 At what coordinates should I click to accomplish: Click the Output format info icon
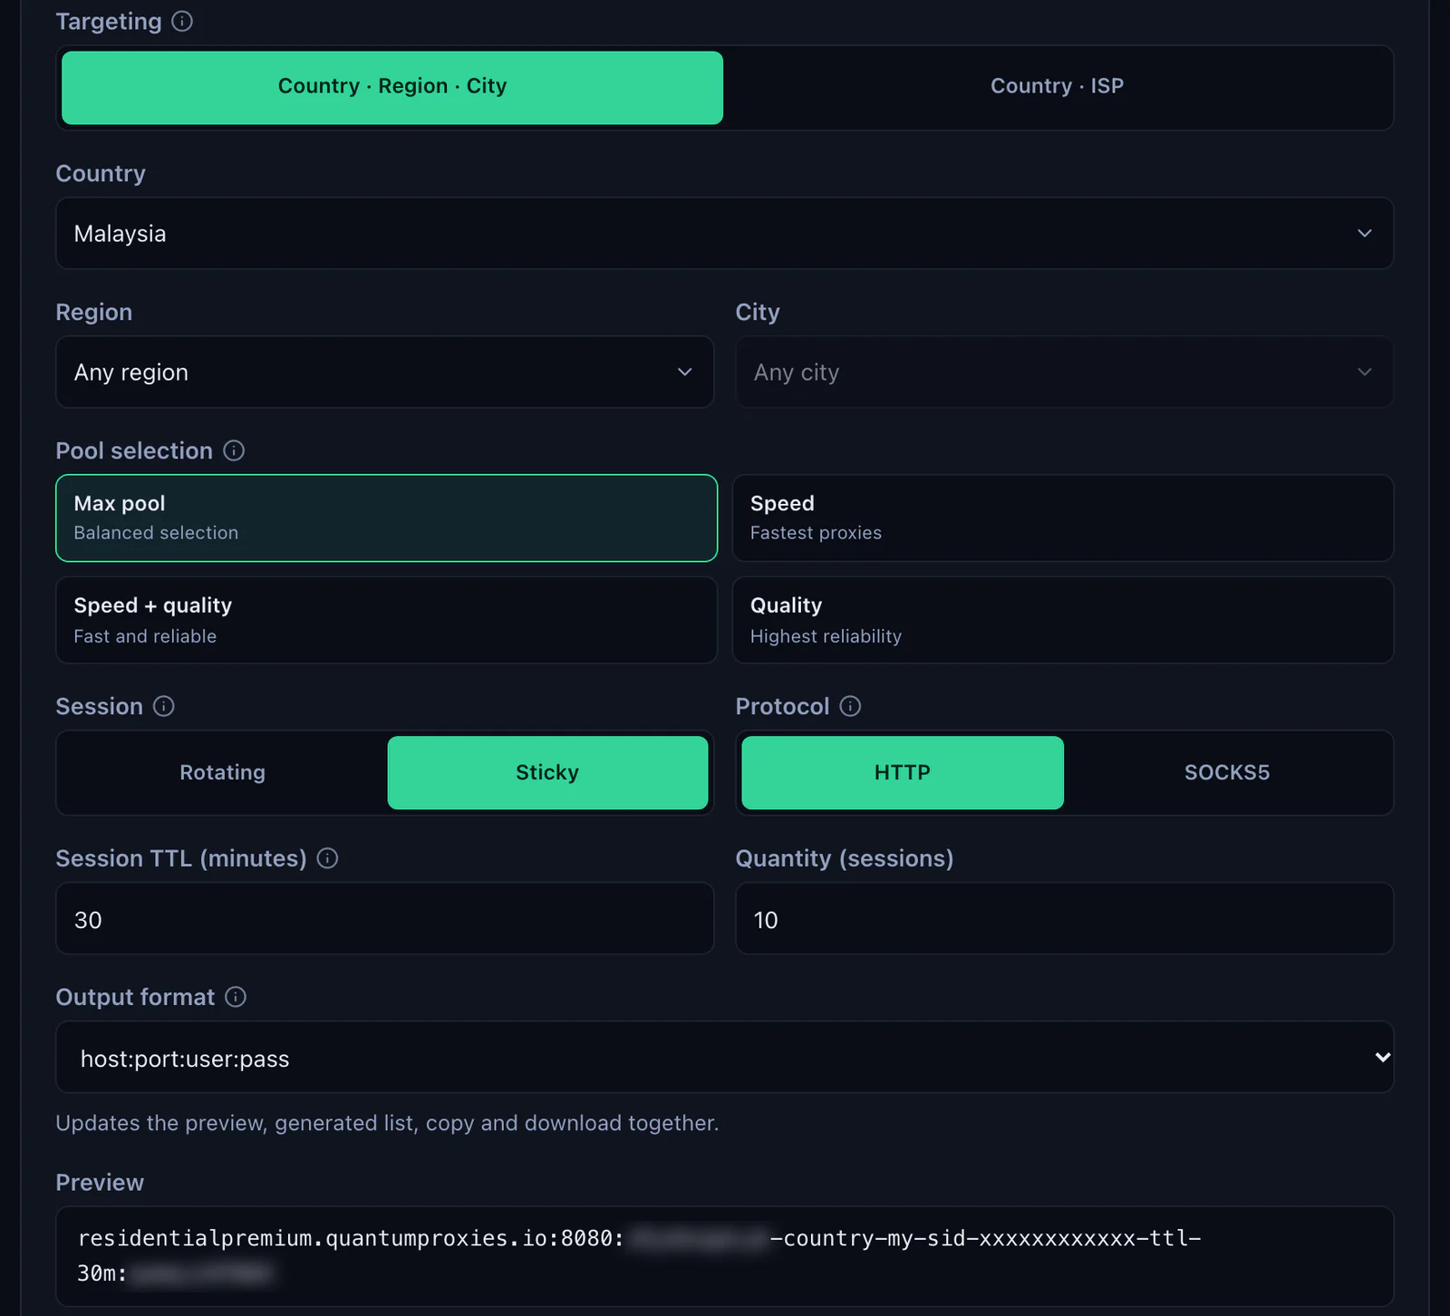click(x=236, y=997)
